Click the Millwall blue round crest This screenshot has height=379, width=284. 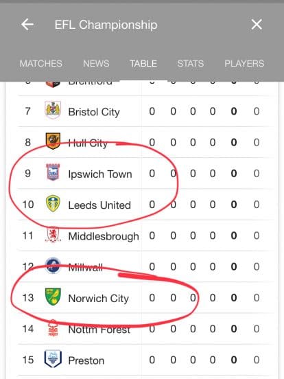(53, 266)
